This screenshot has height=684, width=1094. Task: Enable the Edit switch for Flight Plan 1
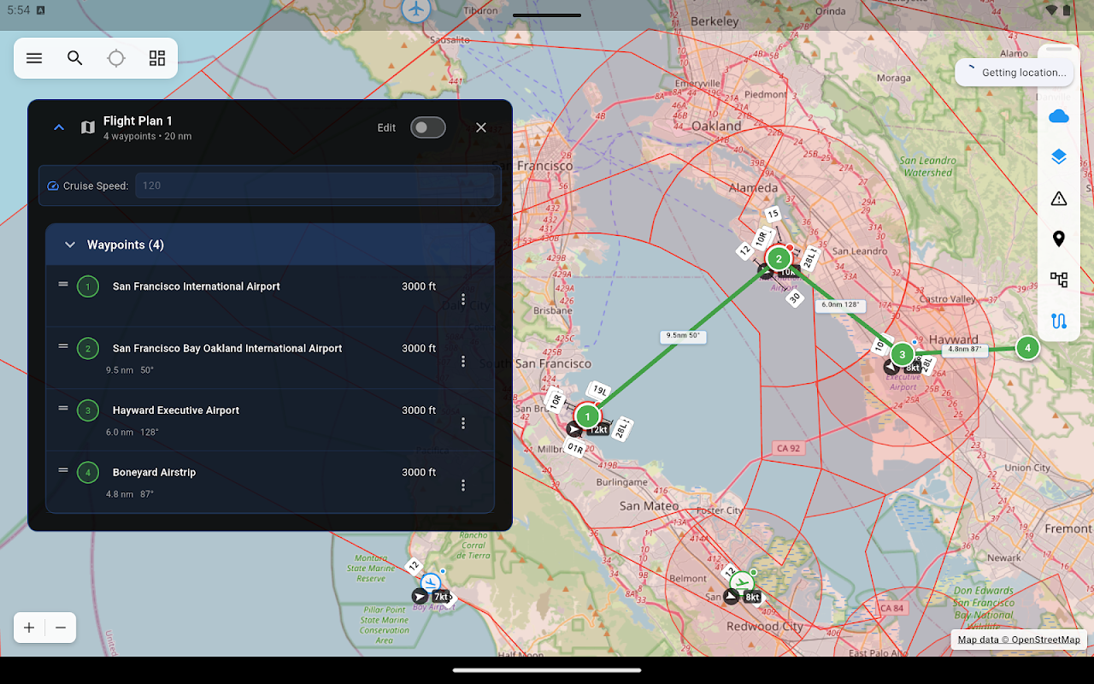tap(427, 127)
